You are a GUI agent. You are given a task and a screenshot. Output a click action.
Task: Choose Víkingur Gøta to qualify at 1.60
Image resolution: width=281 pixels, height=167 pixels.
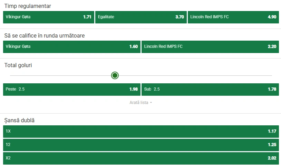(72, 47)
